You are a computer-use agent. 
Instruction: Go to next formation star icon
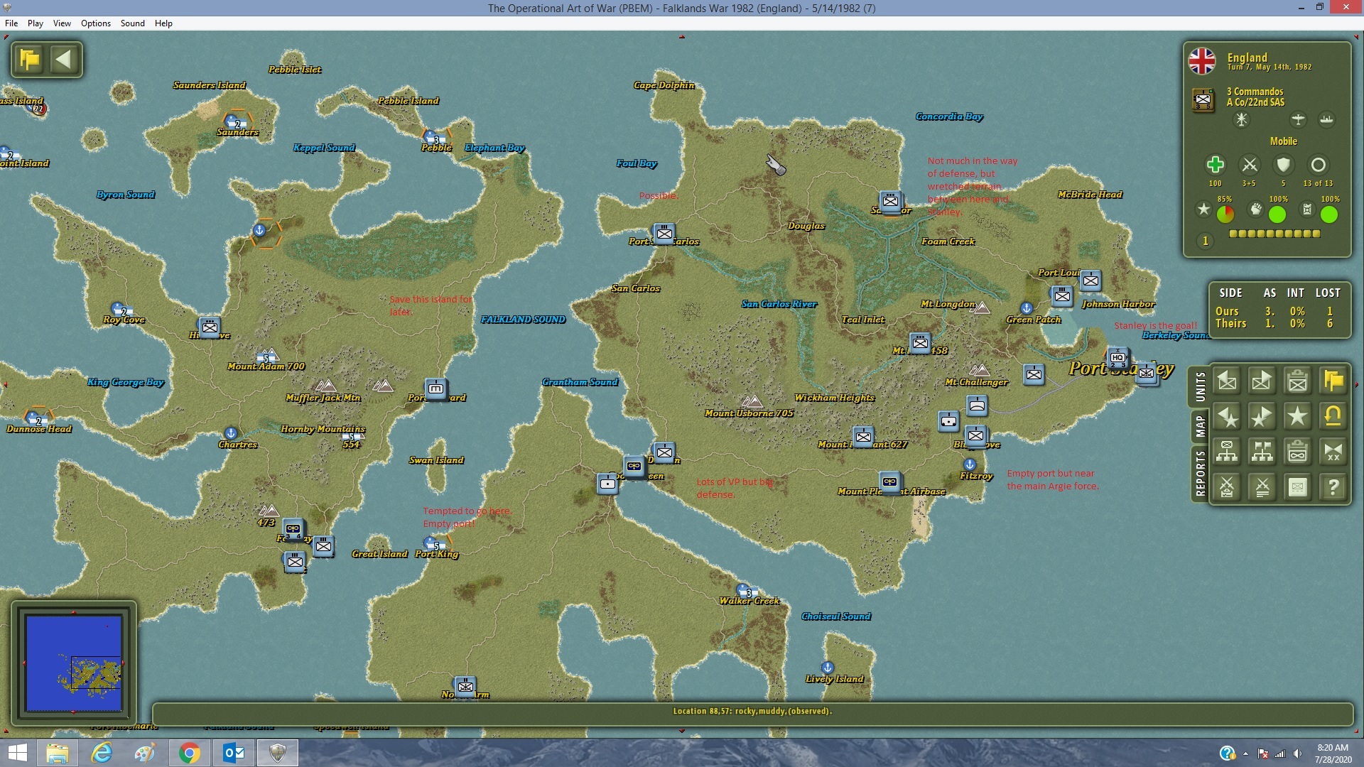coord(1262,417)
